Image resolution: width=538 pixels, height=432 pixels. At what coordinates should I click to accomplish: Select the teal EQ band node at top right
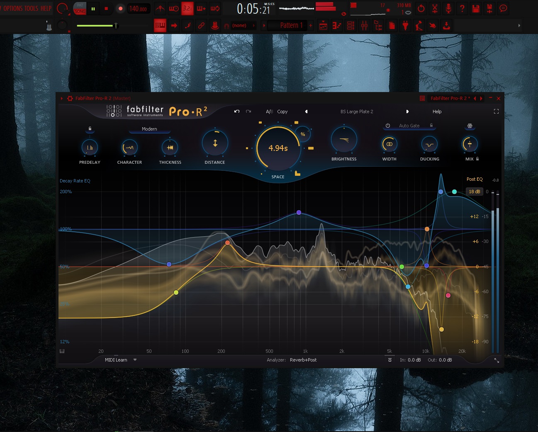pos(454,192)
